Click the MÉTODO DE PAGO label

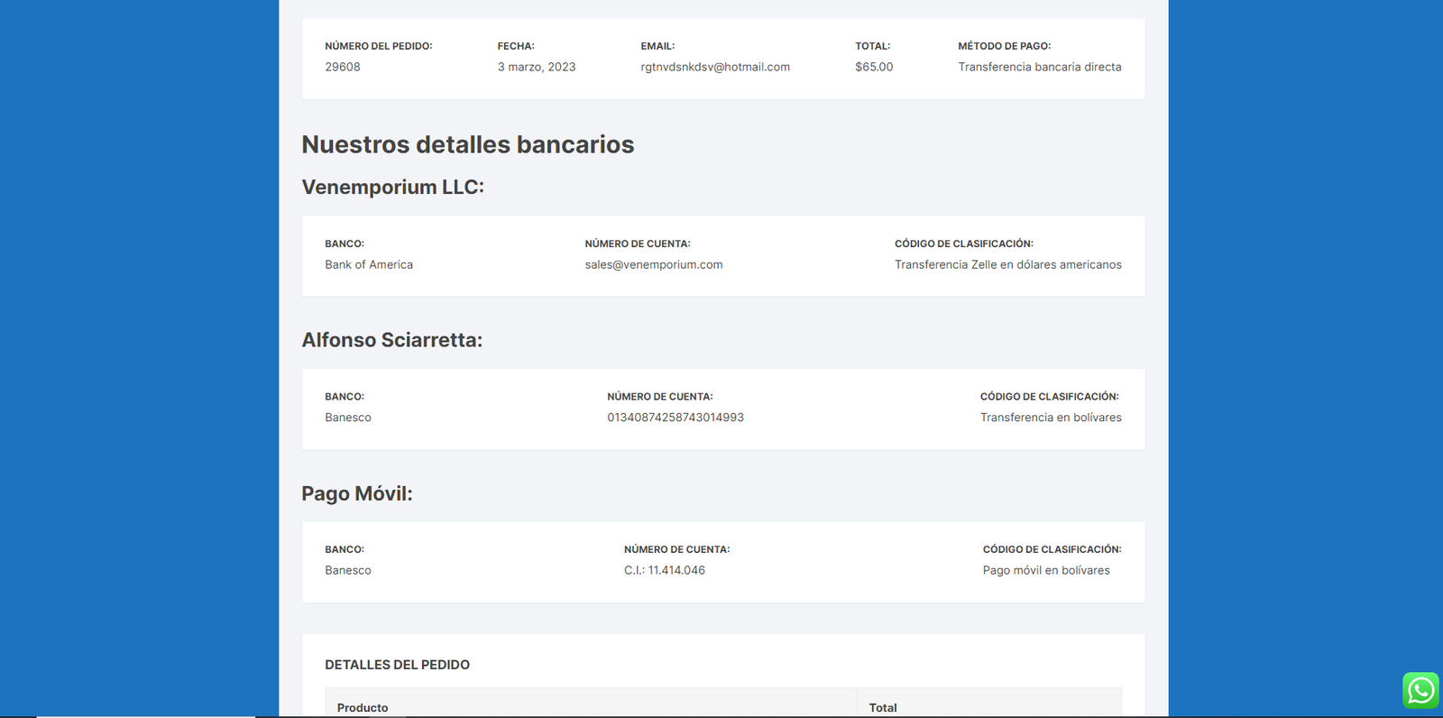[x=1005, y=46]
